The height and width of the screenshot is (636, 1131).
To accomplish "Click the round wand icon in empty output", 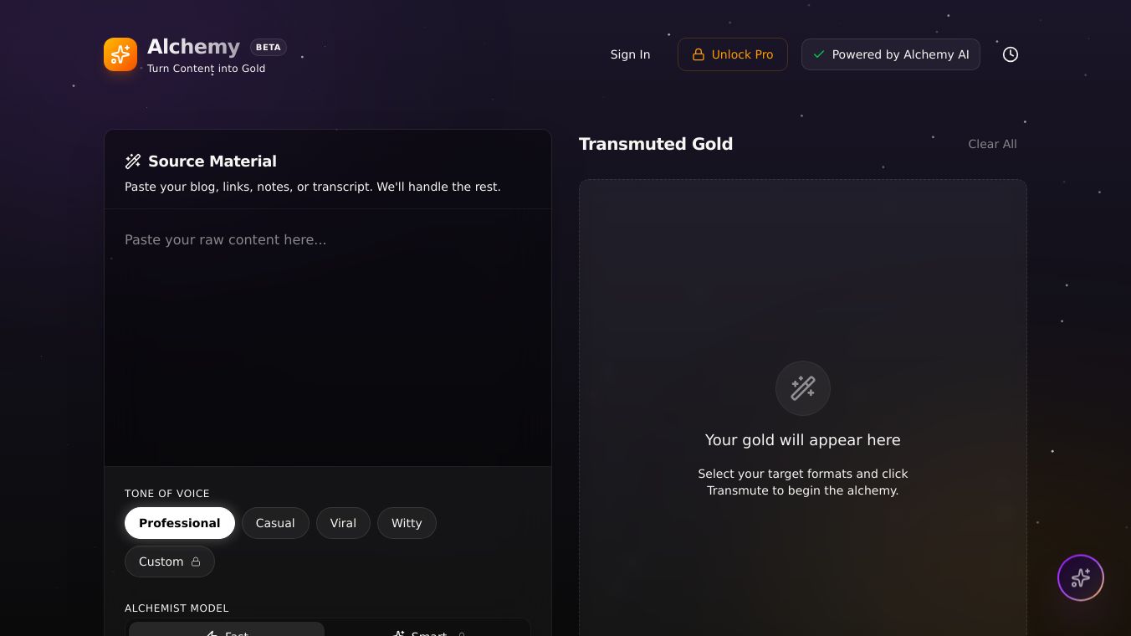I will (803, 388).
